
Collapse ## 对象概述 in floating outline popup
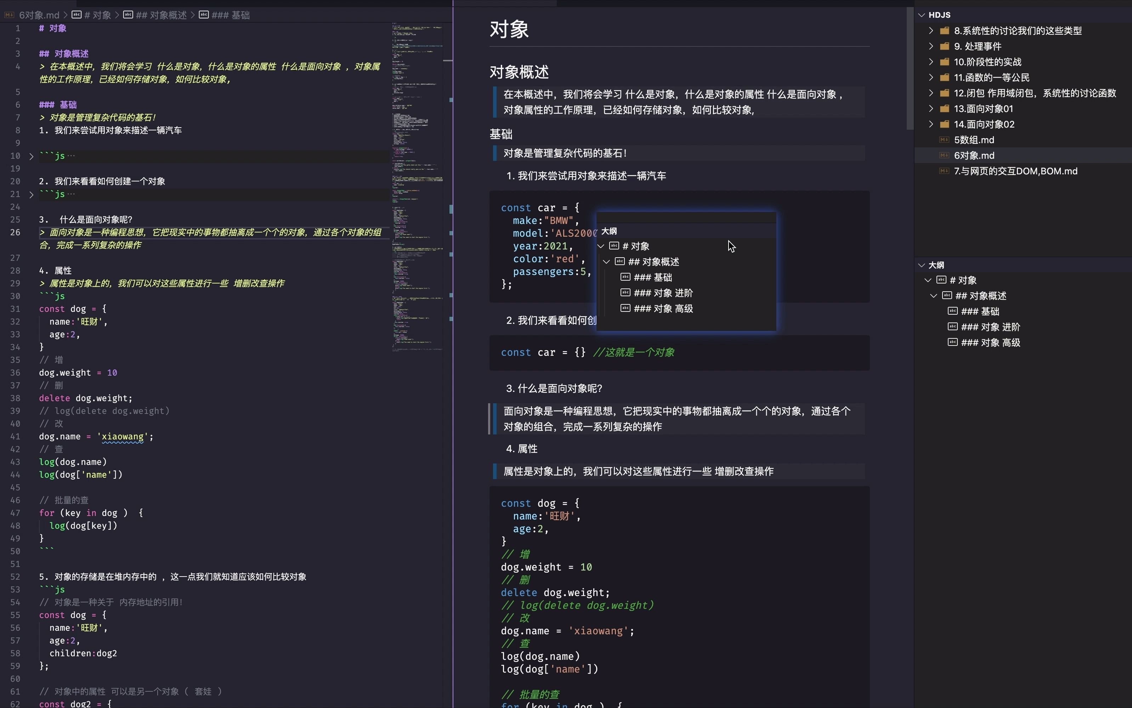606,262
